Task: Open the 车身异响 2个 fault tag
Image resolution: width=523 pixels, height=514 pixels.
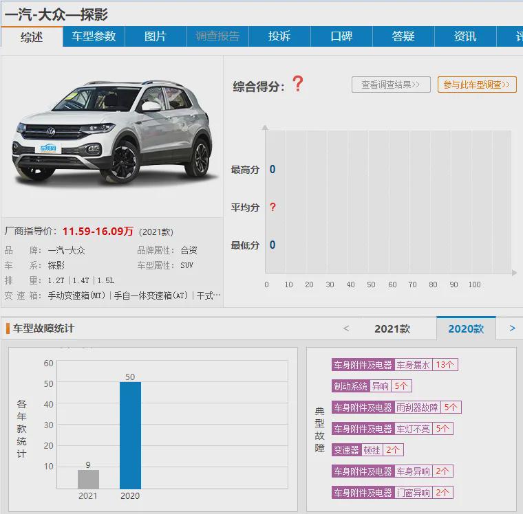Action: pos(392,471)
